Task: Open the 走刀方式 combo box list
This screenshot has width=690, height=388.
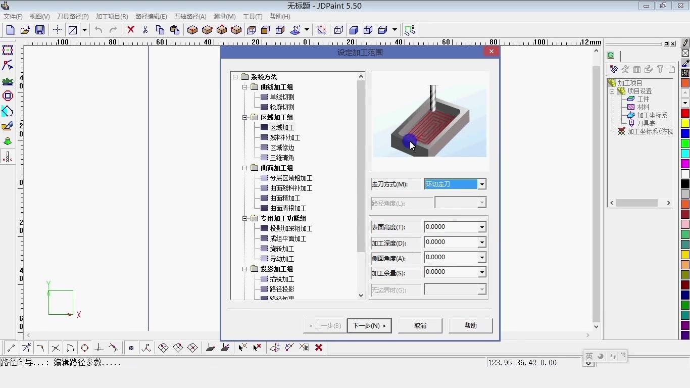Action: pos(482,184)
